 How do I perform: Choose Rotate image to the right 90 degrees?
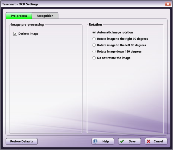point(94,39)
